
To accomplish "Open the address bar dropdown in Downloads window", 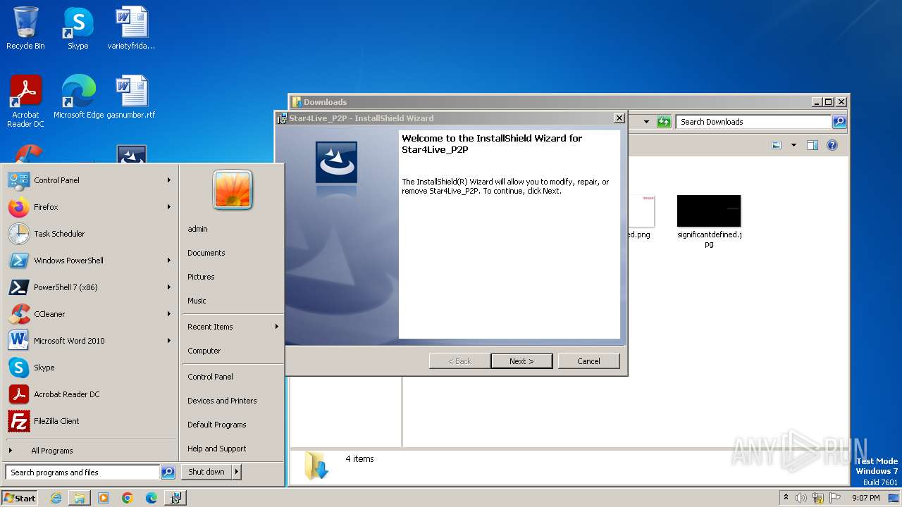I will pos(646,122).
